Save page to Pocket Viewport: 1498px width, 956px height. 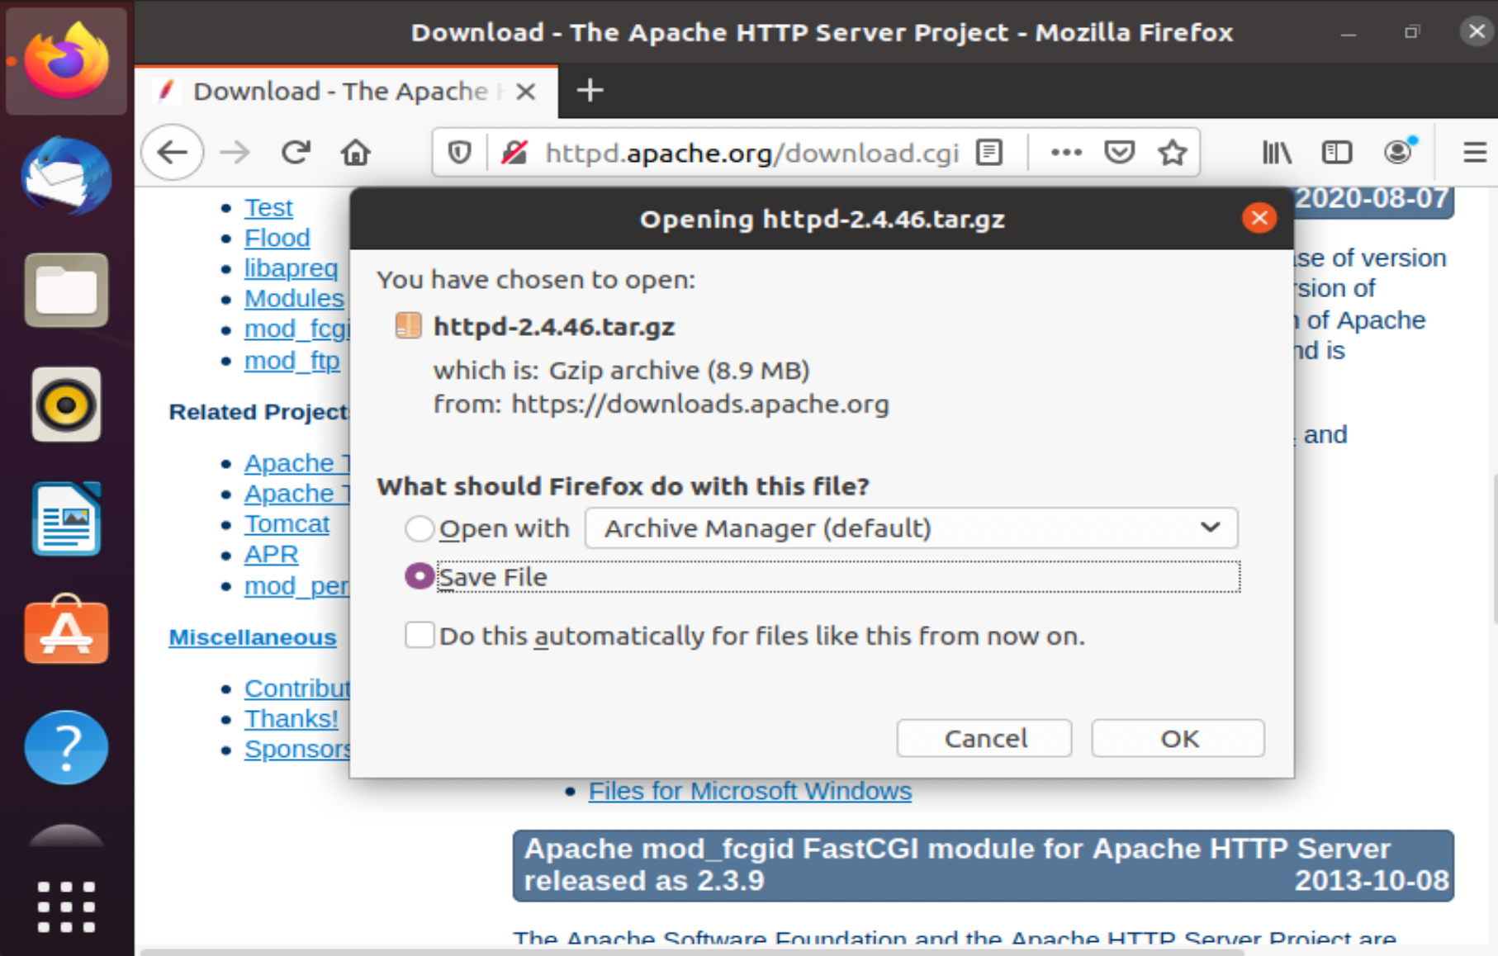tap(1120, 153)
